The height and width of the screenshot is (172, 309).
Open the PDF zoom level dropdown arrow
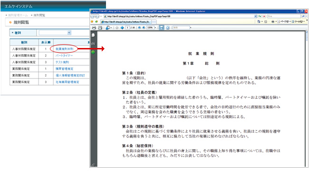155,28
